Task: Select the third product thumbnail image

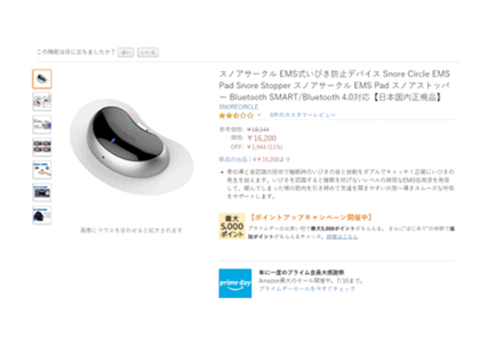Action: [42, 124]
